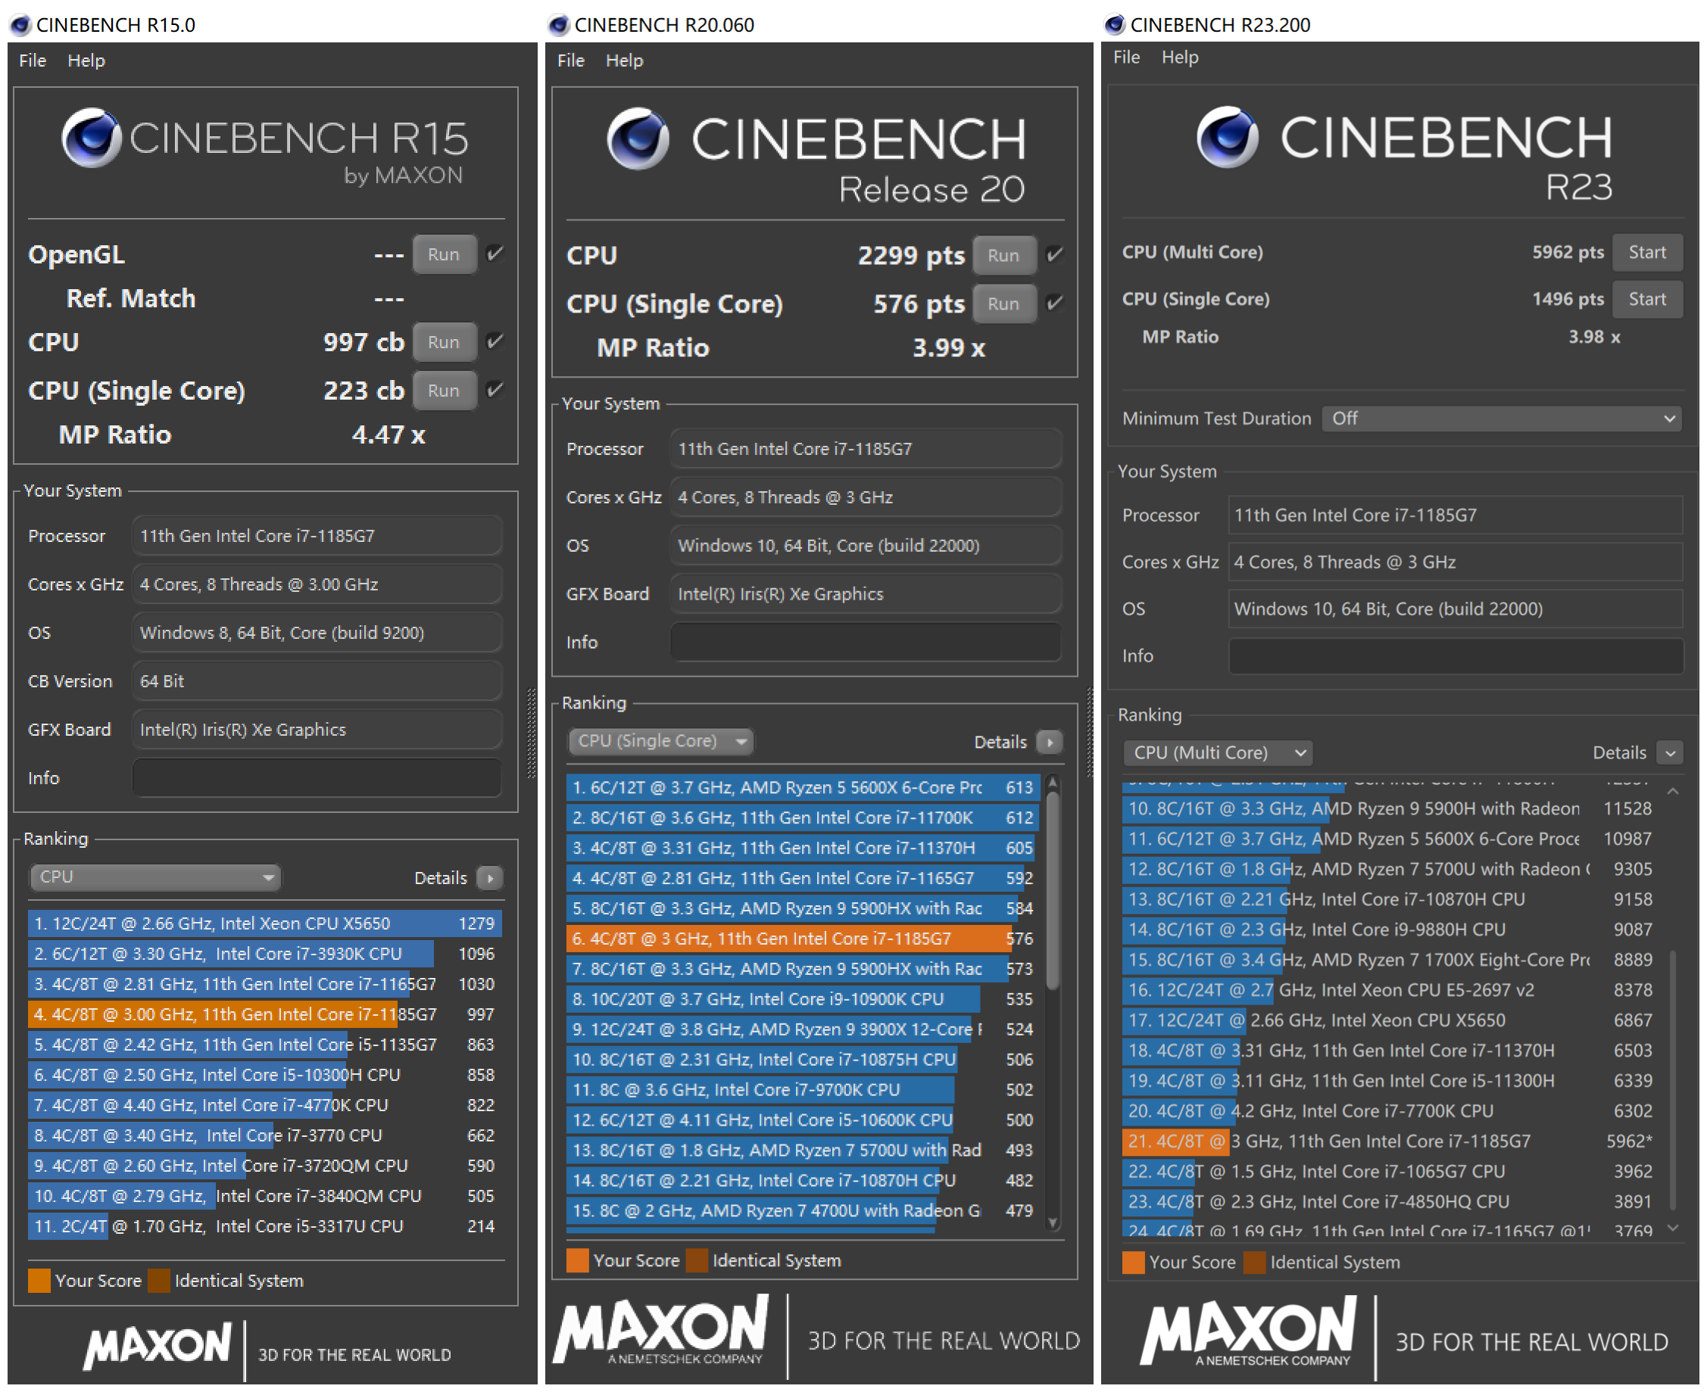1707x1392 pixels.
Task: Click the Processor field in R15
Action: 317,536
